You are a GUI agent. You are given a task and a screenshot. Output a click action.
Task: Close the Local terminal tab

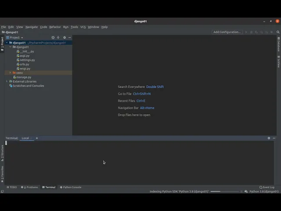click(31, 138)
